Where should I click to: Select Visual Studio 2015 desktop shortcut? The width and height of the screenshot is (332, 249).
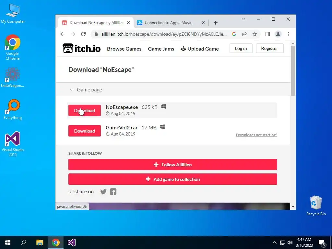coord(13,144)
